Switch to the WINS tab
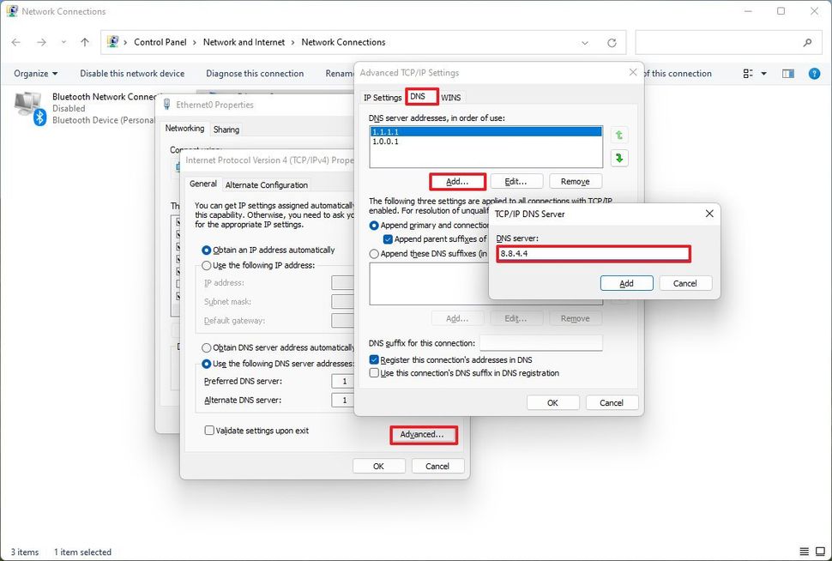This screenshot has width=832, height=561. tap(449, 96)
